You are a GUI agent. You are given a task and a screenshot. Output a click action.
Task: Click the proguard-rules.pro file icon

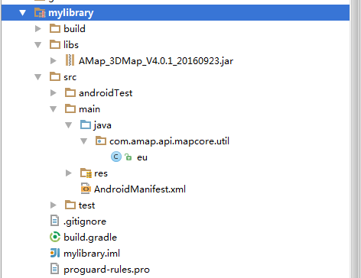[x=54, y=269]
